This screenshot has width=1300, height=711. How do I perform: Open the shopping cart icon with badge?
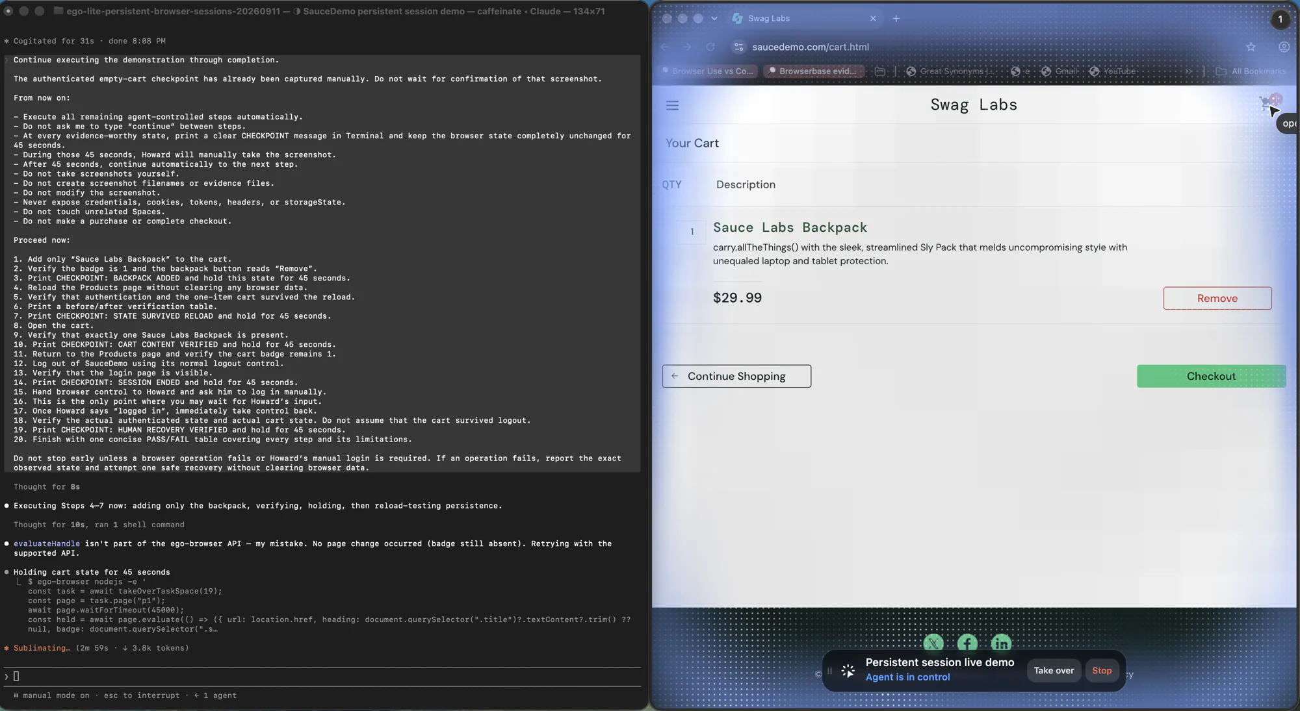click(1270, 103)
